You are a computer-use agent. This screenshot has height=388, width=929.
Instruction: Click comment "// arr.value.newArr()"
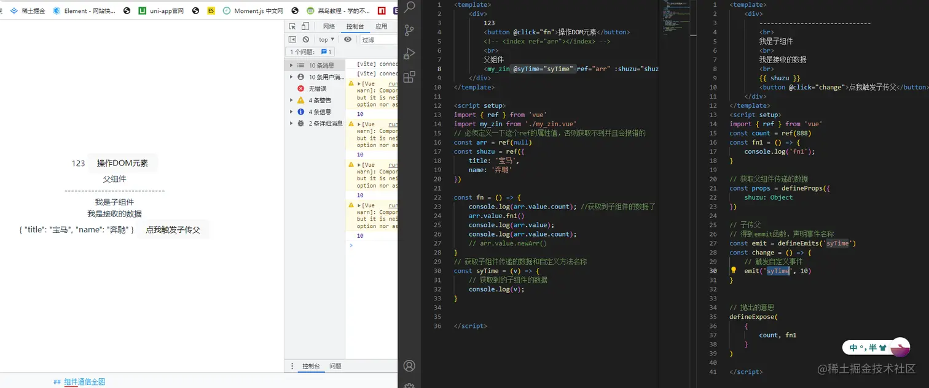pos(508,243)
